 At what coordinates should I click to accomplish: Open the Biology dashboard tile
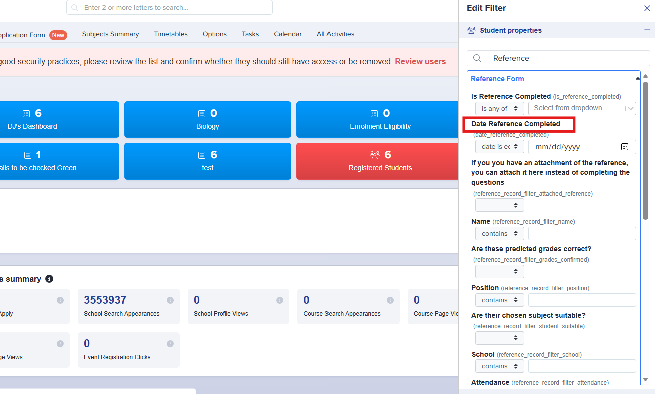(x=207, y=120)
